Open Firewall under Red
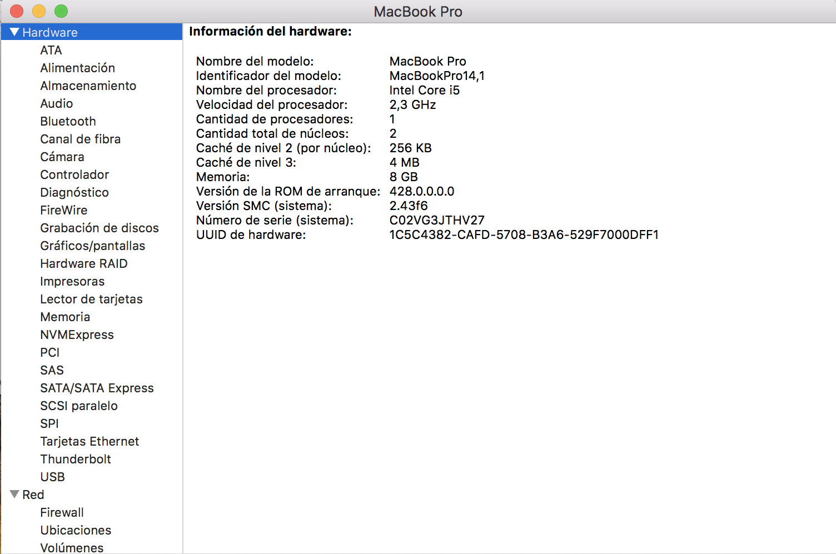Screen dimensions: 836x554 tap(62, 512)
